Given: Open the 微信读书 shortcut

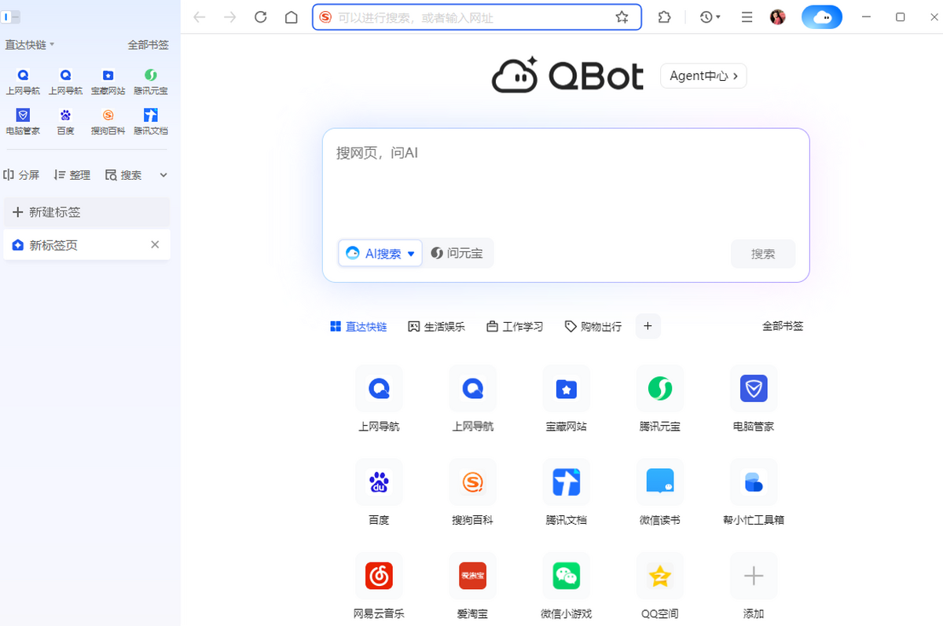Looking at the screenshot, I should coord(659,491).
